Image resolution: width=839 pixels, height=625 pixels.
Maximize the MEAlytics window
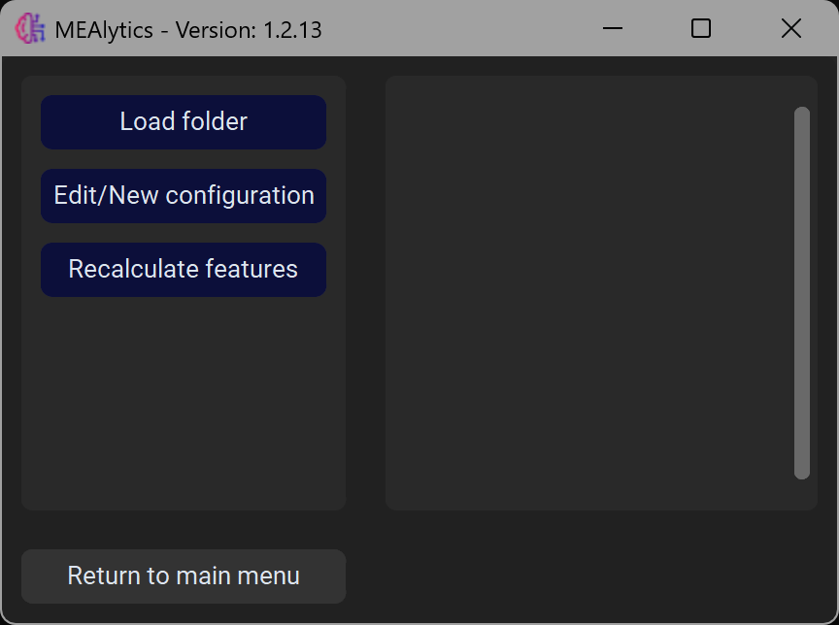click(701, 29)
